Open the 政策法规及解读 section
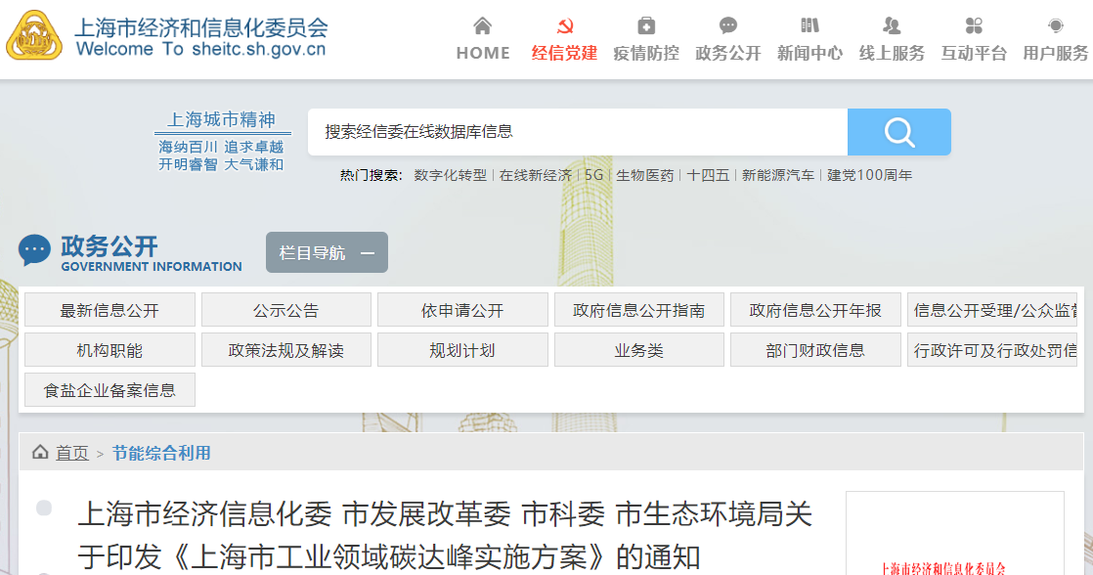This screenshot has width=1093, height=575. tap(285, 350)
